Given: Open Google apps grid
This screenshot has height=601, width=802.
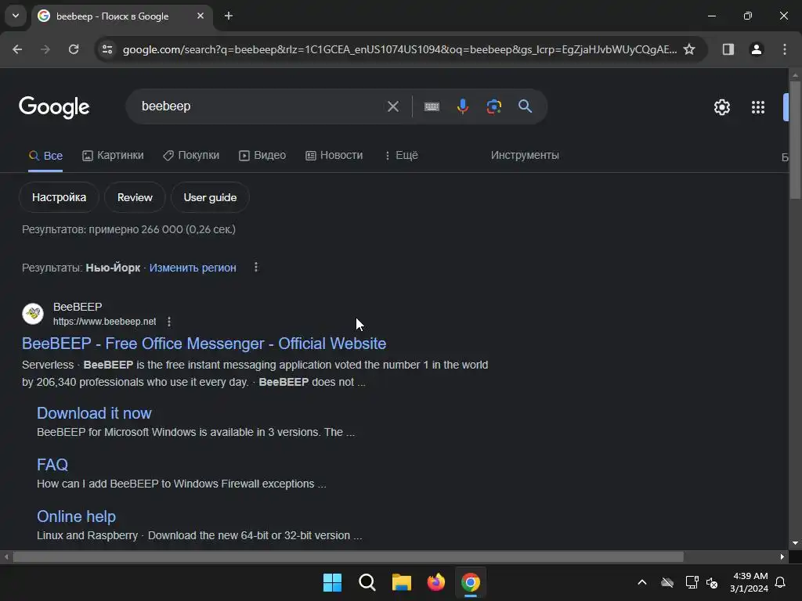Looking at the screenshot, I should click(x=758, y=106).
